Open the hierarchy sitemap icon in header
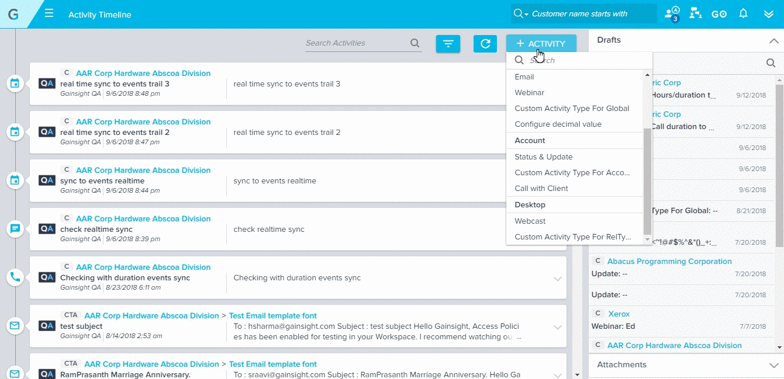Viewport: 784px width, 379px height. pos(696,13)
